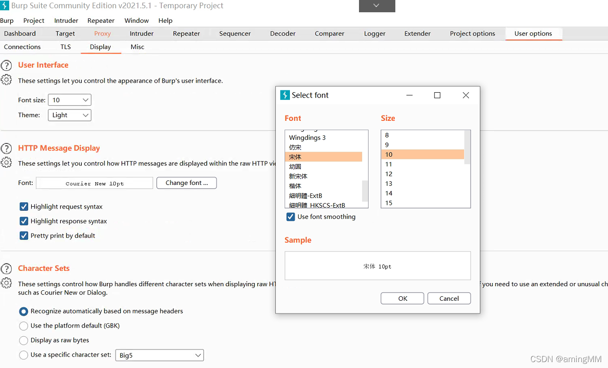Open the Window menu
The image size is (608, 368).
[137, 20]
